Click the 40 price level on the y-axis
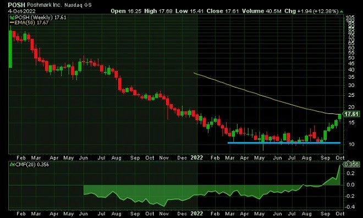Screen dimensions: 363x218 [351, 70]
